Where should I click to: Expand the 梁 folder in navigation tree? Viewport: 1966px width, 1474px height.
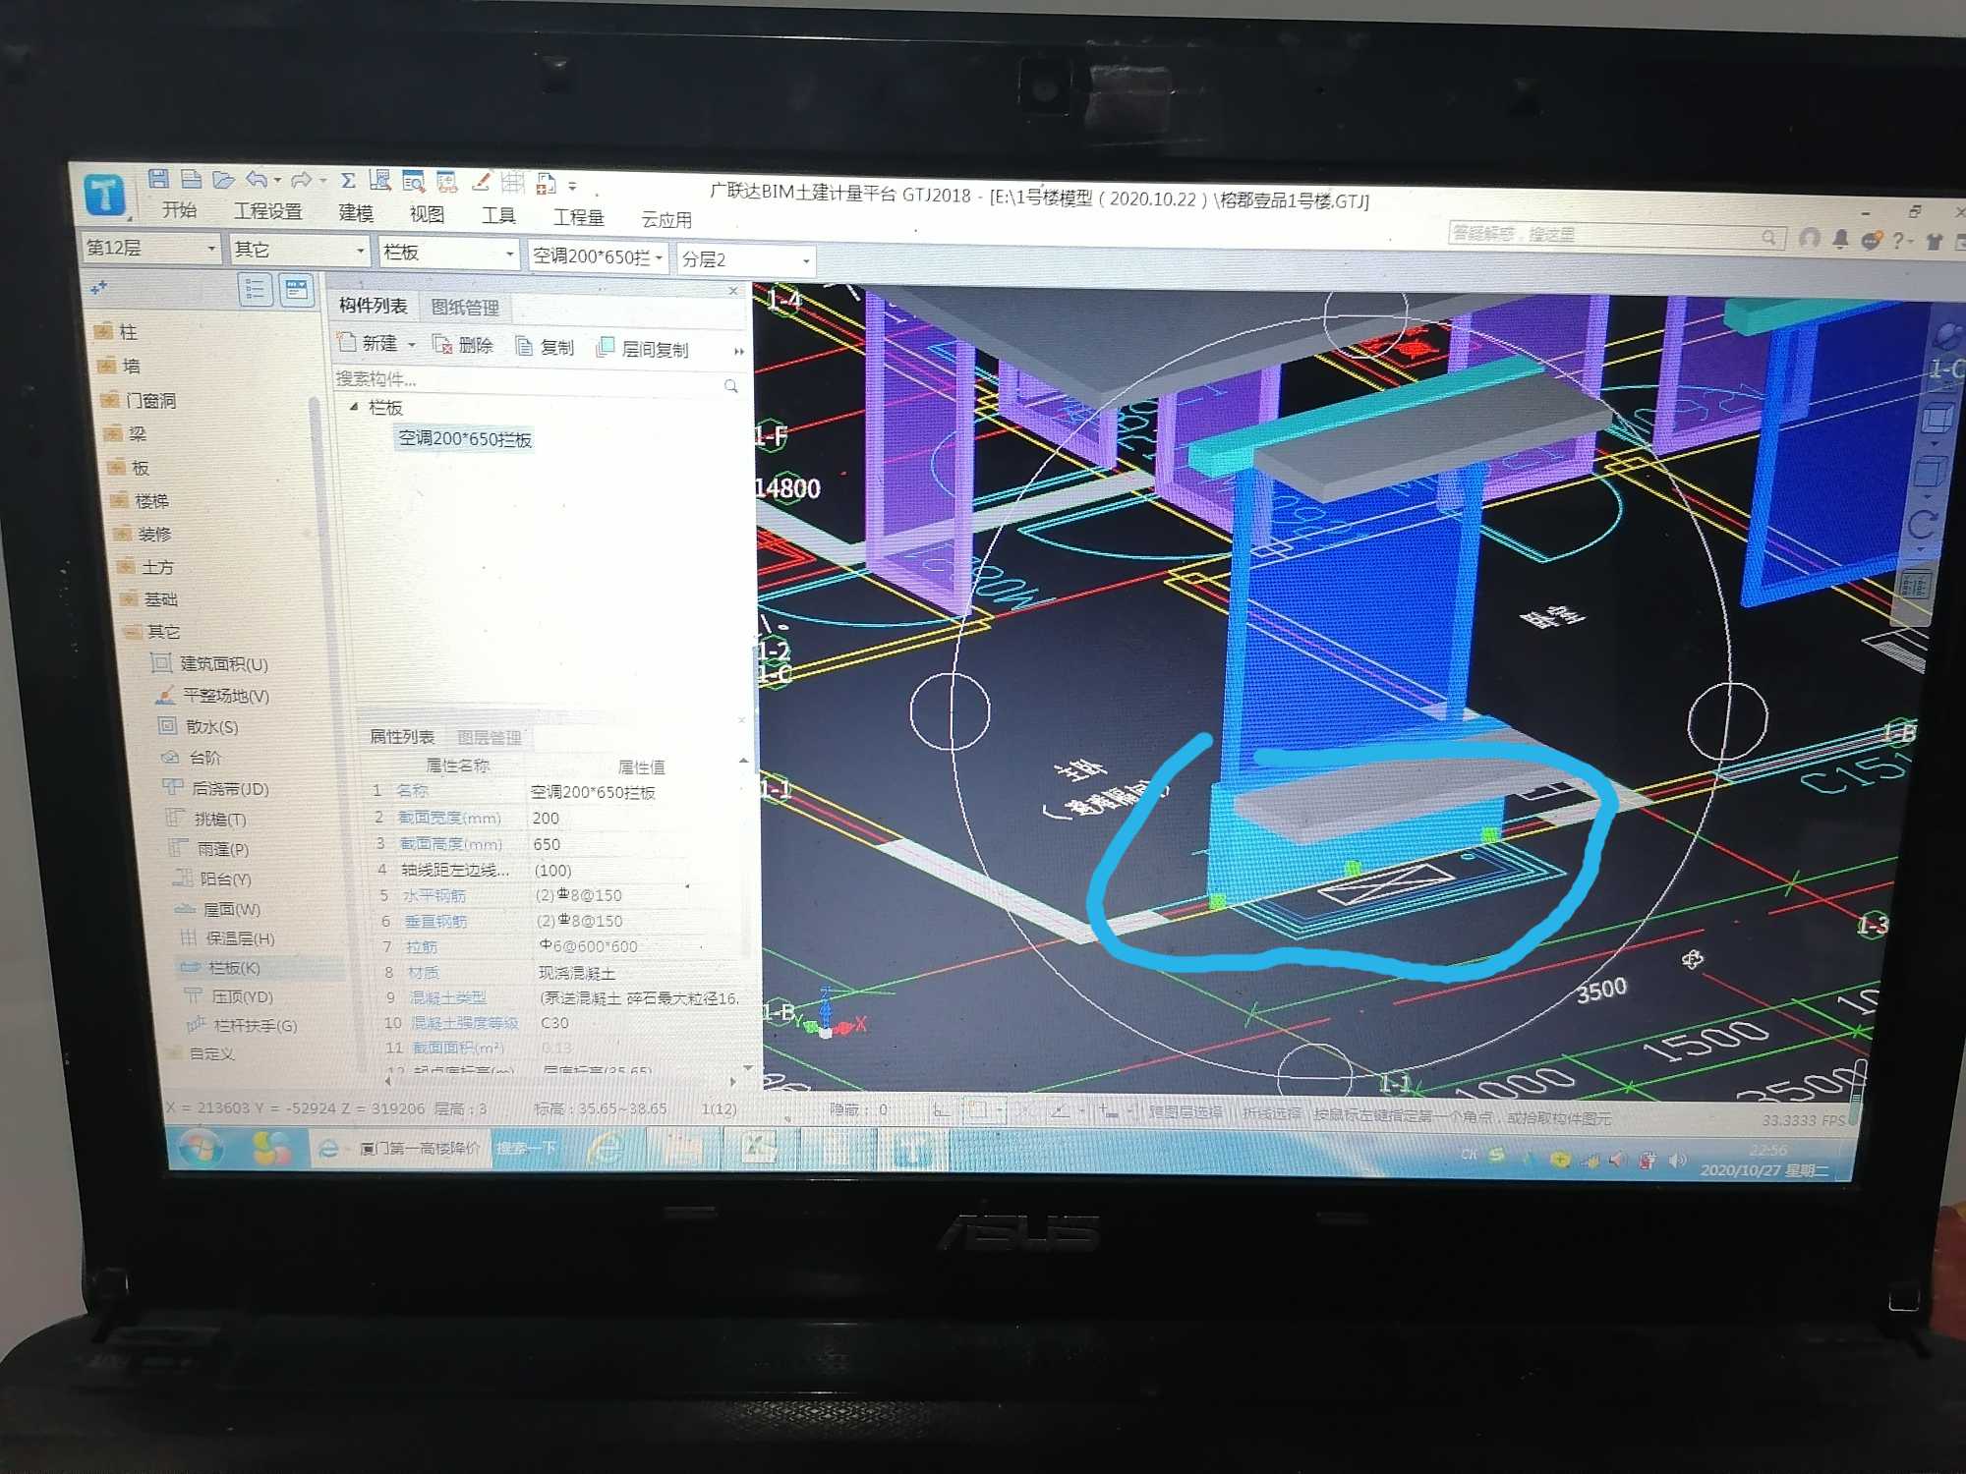113,433
